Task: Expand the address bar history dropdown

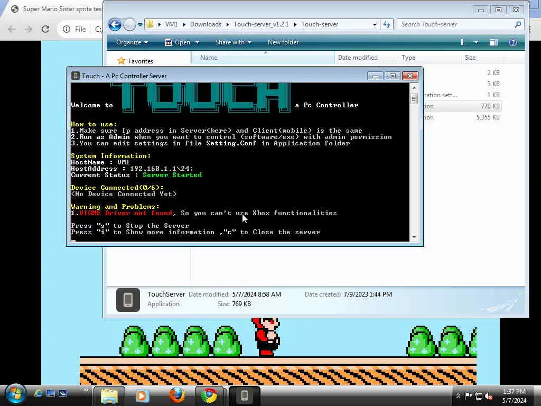Action: click(375, 24)
